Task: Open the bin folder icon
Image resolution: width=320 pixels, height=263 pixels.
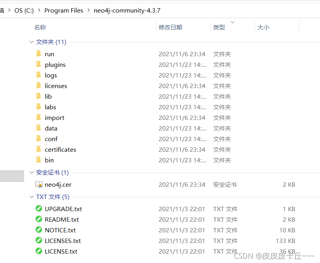Action: pos(38,160)
